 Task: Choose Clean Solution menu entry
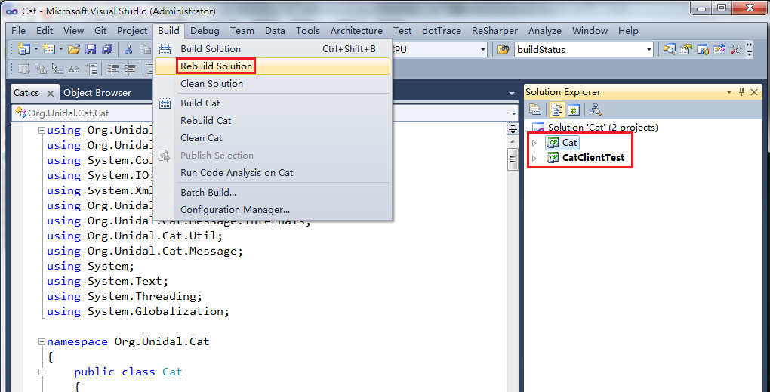coord(273,84)
